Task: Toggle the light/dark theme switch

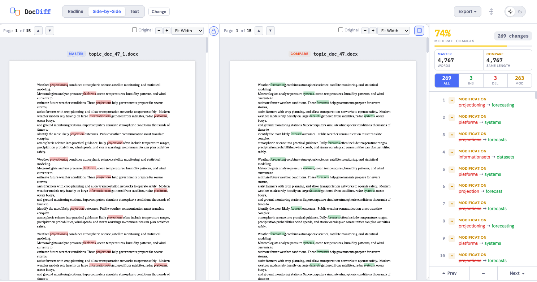Action: pos(515,12)
